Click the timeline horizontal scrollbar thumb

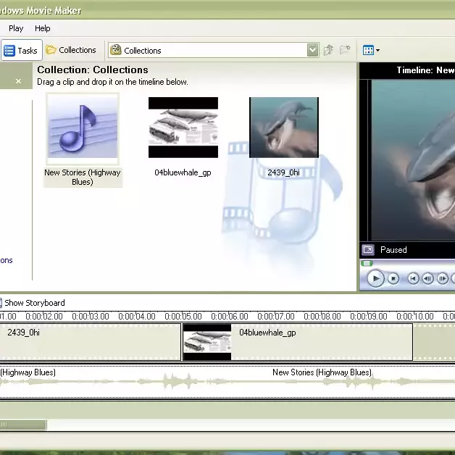pos(22,425)
